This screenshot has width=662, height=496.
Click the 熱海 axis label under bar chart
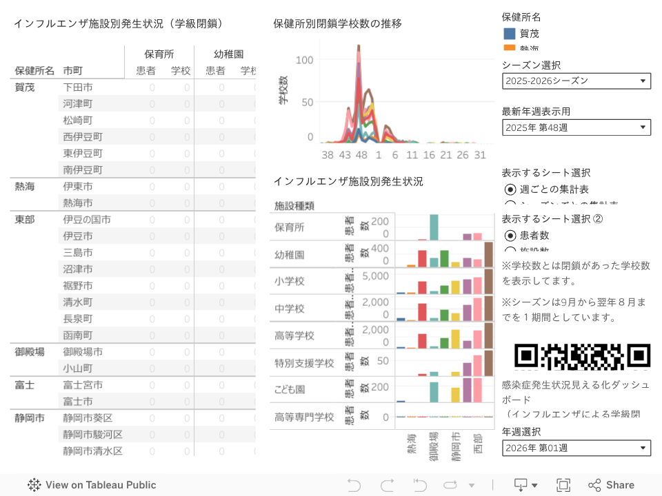point(412,444)
